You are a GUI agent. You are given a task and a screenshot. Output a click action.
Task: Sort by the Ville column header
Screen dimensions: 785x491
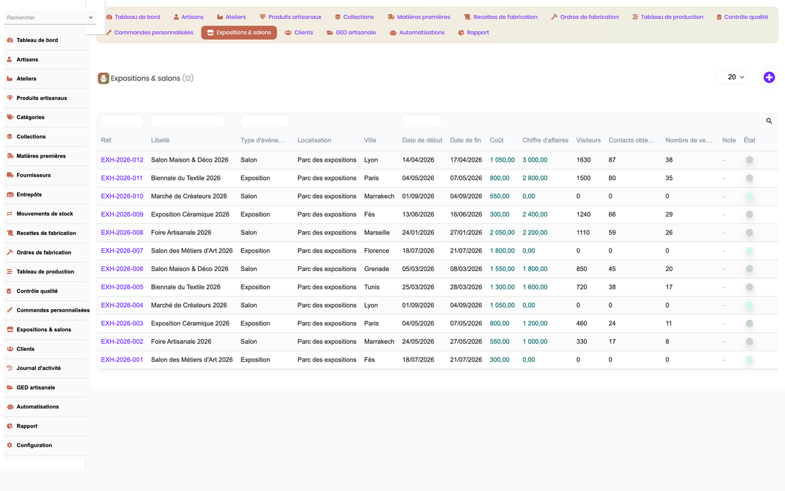click(370, 140)
